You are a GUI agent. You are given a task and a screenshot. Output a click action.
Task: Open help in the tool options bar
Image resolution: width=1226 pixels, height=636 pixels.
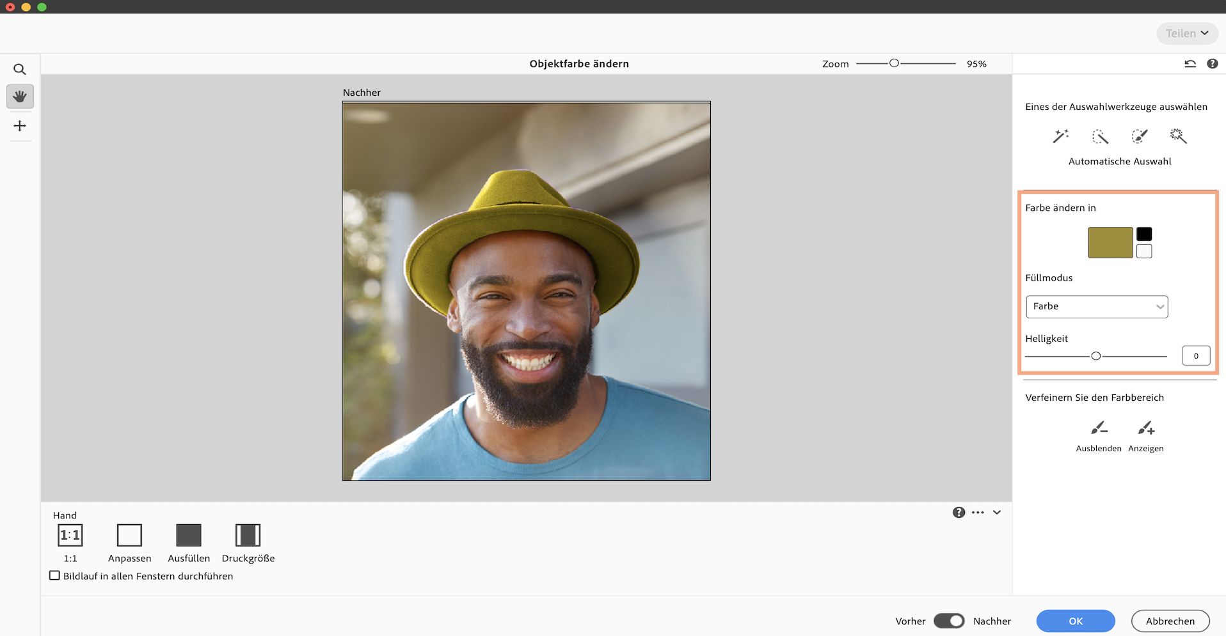tap(959, 513)
